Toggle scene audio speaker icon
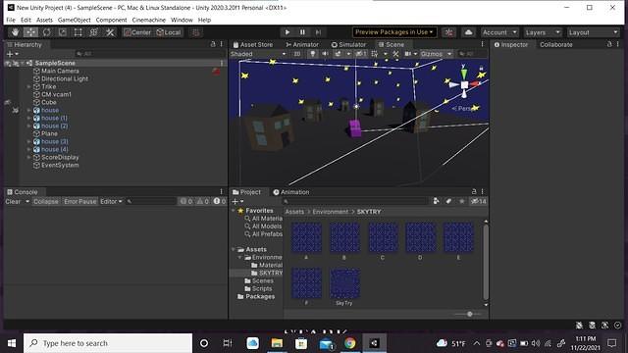This screenshot has height=353, width=628. pyautogui.click(x=325, y=54)
